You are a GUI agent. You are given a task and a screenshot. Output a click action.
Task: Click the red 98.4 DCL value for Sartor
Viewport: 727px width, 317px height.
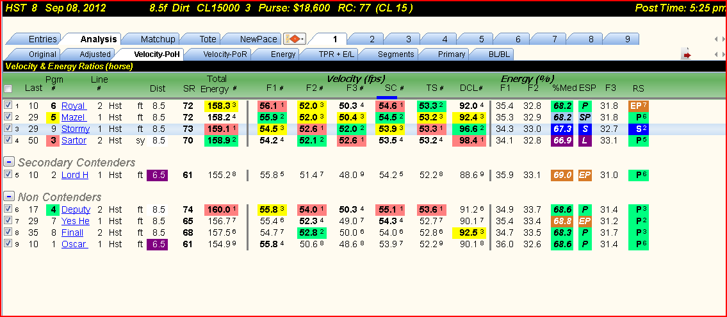470,140
